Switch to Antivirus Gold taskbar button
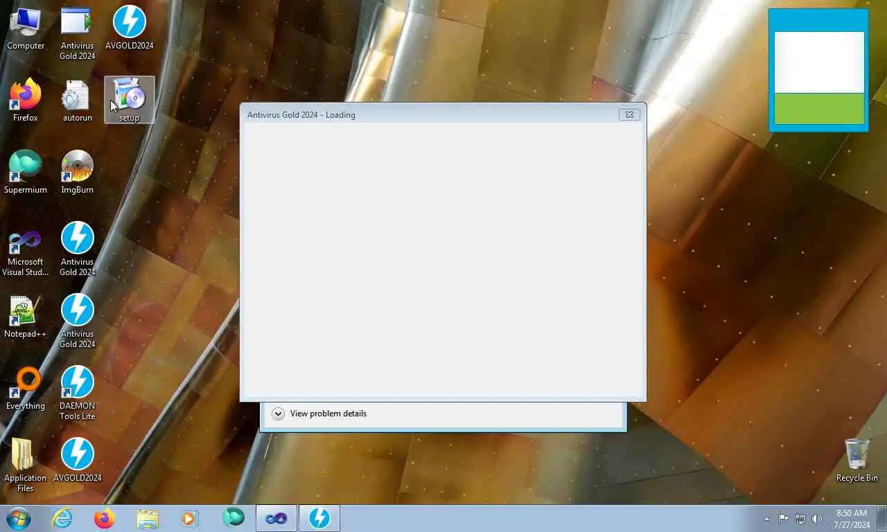The height and width of the screenshot is (532, 887). (x=319, y=518)
